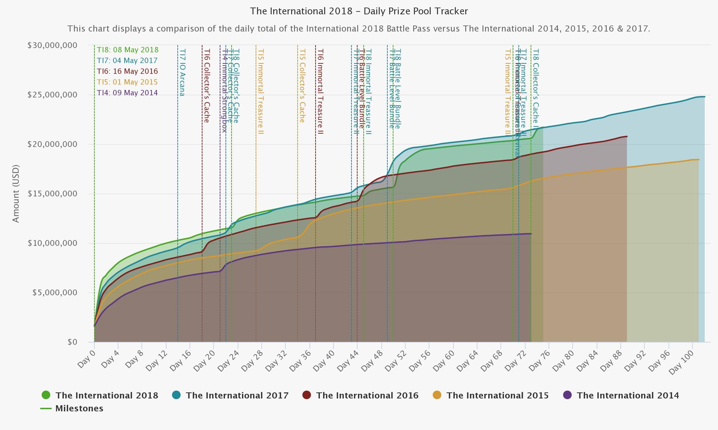
Task: Toggle The International 2016 legend series
Action: coord(360,395)
